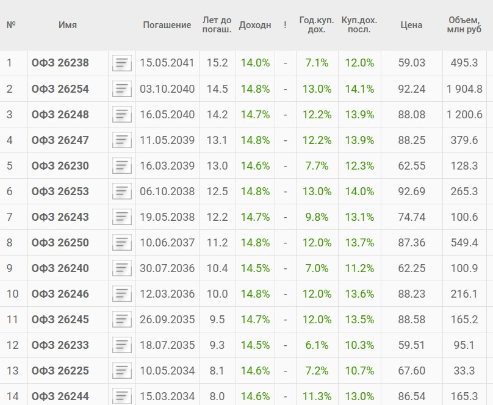Open details icon for ОФЗ 26240

click(x=121, y=268)
